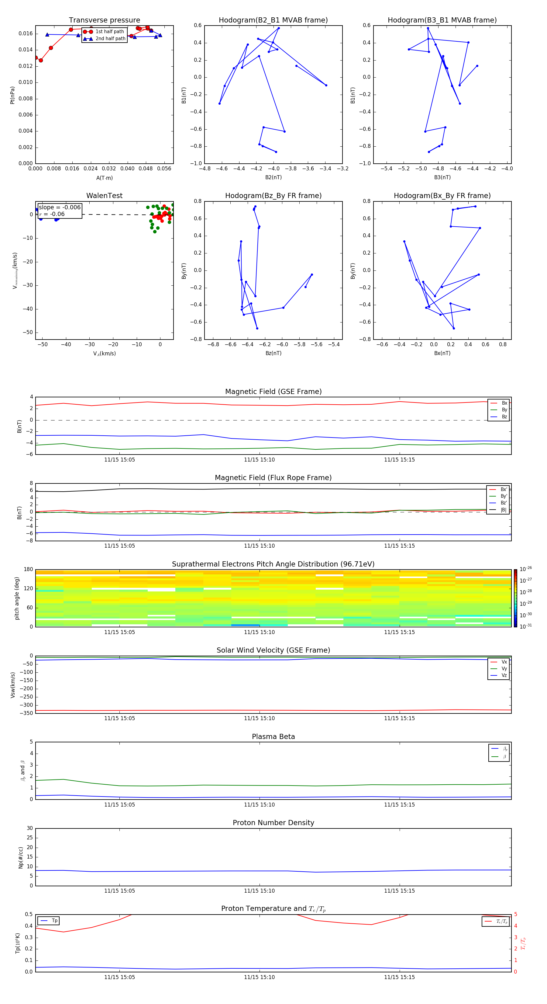Click the Vz entry in velocity legend
Viewport: 547px width, 1004px height.
tap(499, 675)
